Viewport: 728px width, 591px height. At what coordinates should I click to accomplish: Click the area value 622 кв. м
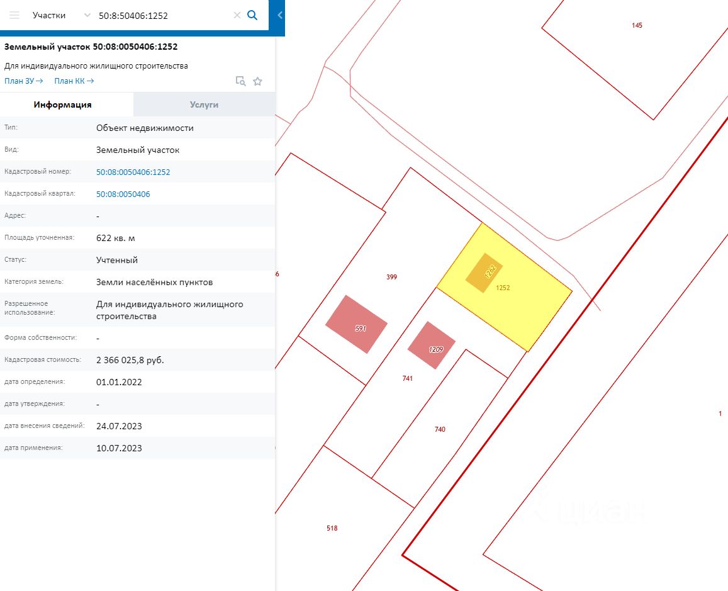pos(116,238)
